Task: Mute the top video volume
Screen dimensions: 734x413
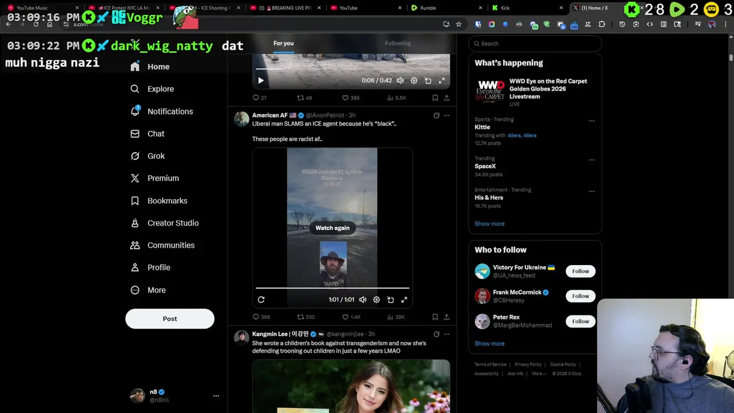Action: [400, 81]
